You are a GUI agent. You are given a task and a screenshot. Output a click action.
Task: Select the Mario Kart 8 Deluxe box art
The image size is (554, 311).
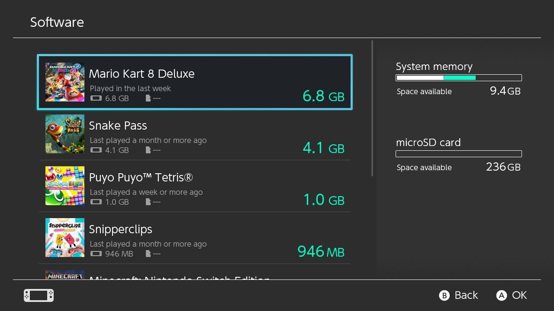64,82
